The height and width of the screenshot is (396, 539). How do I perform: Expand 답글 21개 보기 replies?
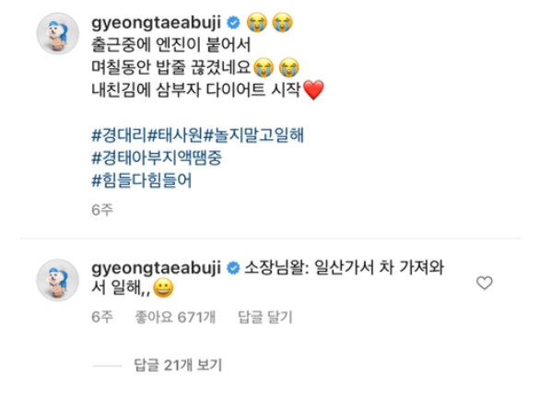(178, 365)
